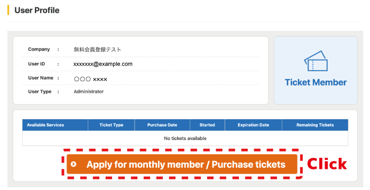Click the Started column header
The width and height of the screenshot is (370, 190).
click(207, 125)
